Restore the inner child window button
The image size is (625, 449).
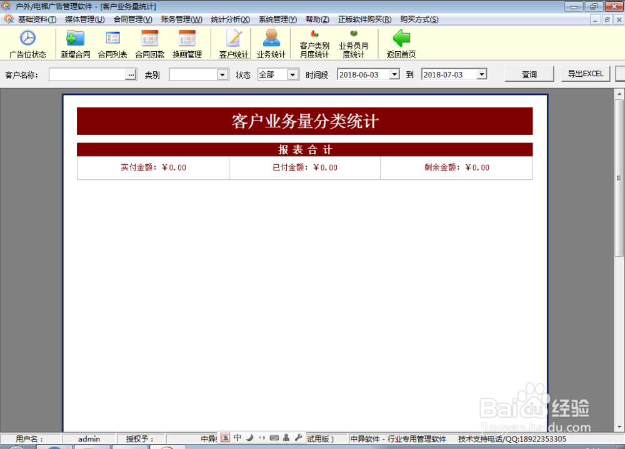click(x=607, y=19)
